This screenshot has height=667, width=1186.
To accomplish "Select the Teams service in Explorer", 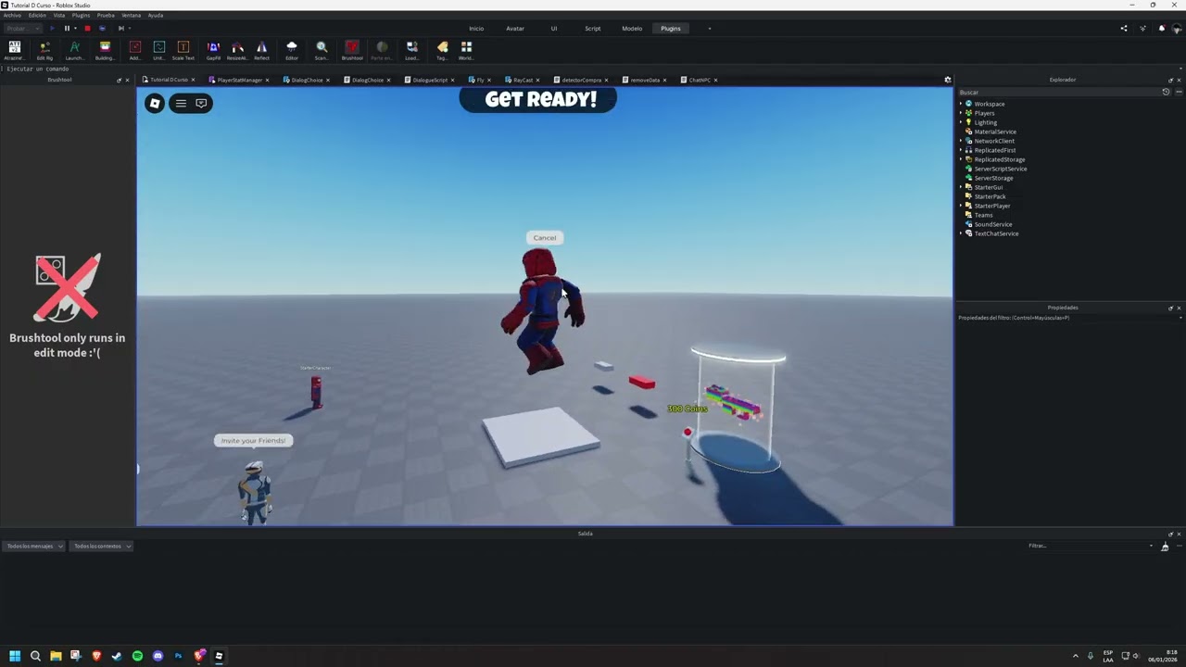I will click(x=983, y=215).
